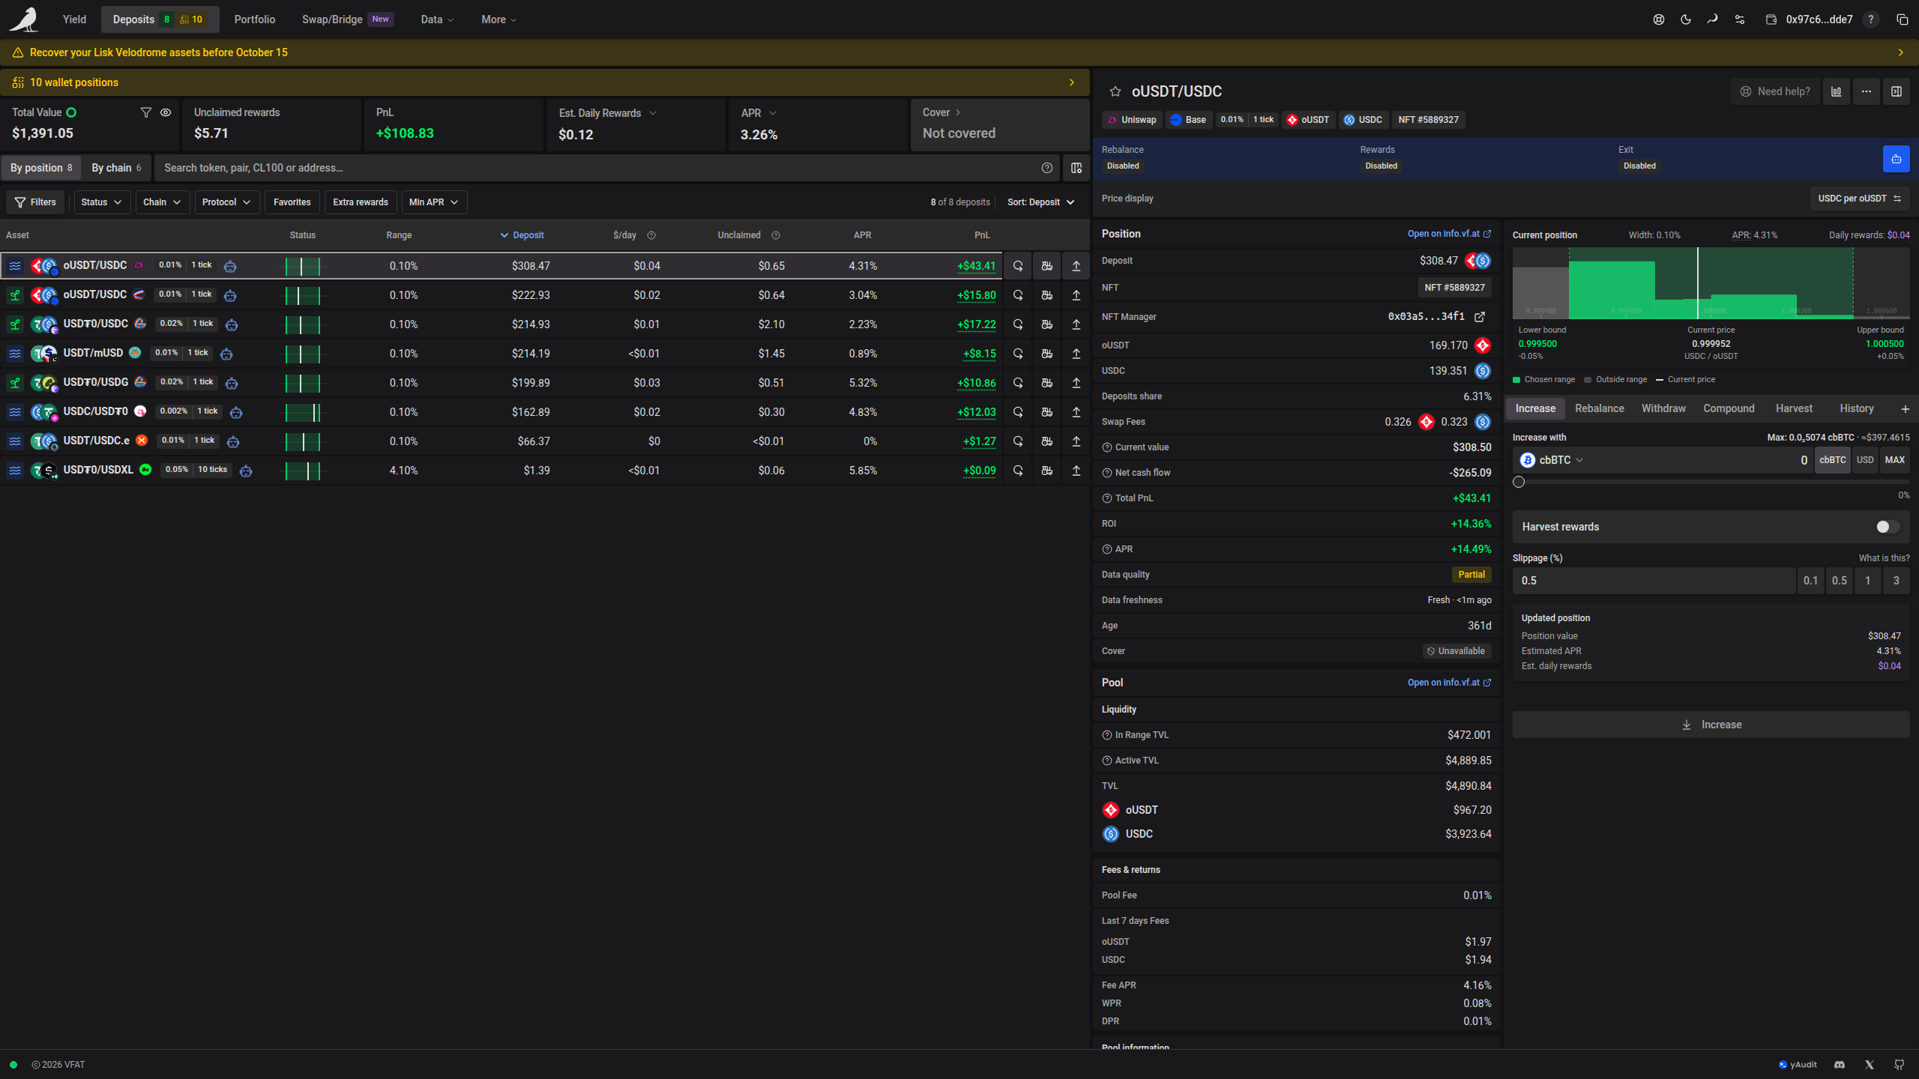Viewport: 1919px width, 1079px height.
Task: Switch to the Yield page
Action: point(74,19)
